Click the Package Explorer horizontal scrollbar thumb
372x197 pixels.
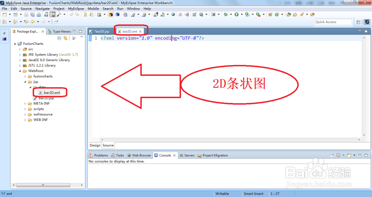(x=43, y=185)
